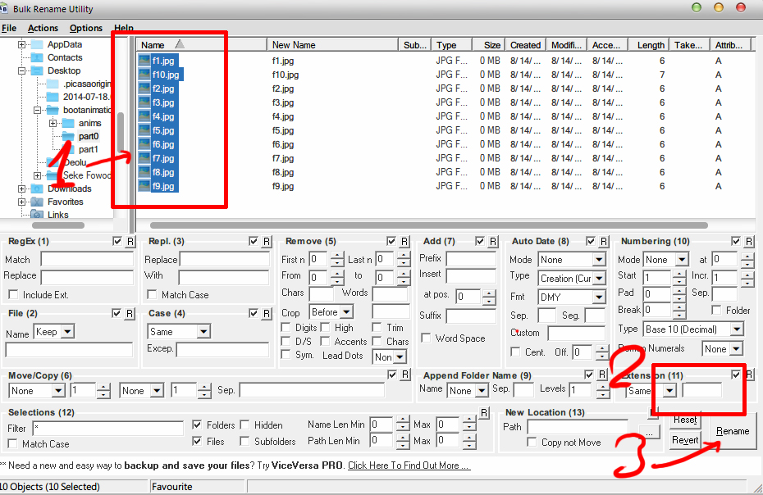This screenshot has width=763, height=495.
Task: Click the f8.jpg file icon
Action: click(x=144, y=172)
